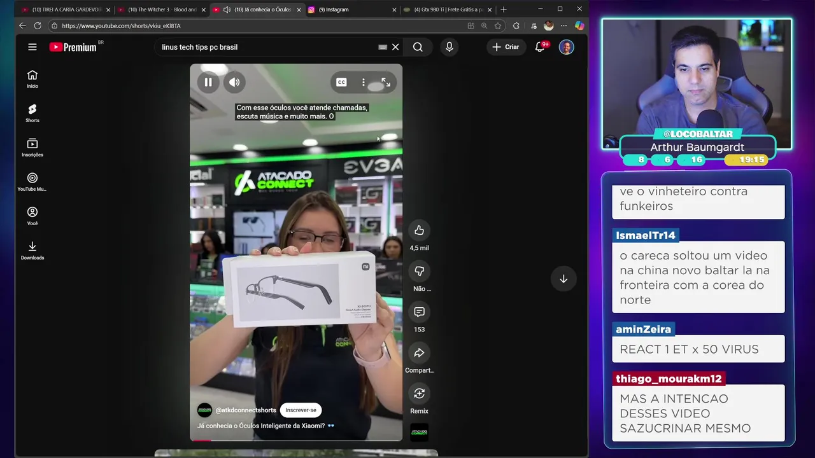Screen dimensions: 815x458
Task: Subscribe with the Inscrever-se button
Action: point(301,410)
